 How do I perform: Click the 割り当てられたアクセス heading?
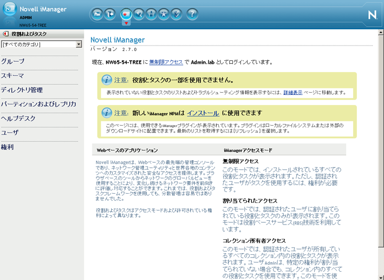point(250,201)
